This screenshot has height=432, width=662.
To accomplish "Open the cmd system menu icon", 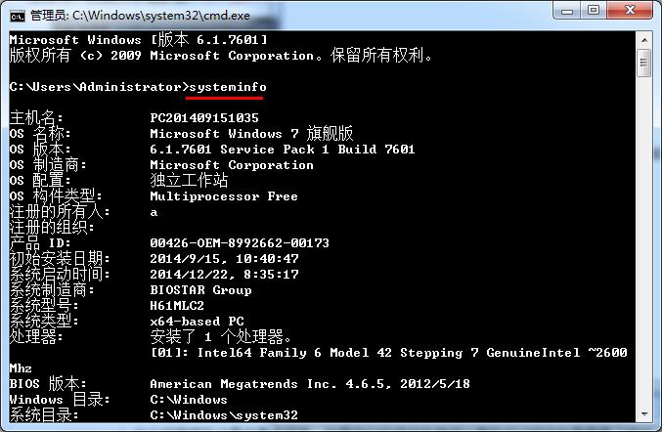I will (x=18, y=16).
